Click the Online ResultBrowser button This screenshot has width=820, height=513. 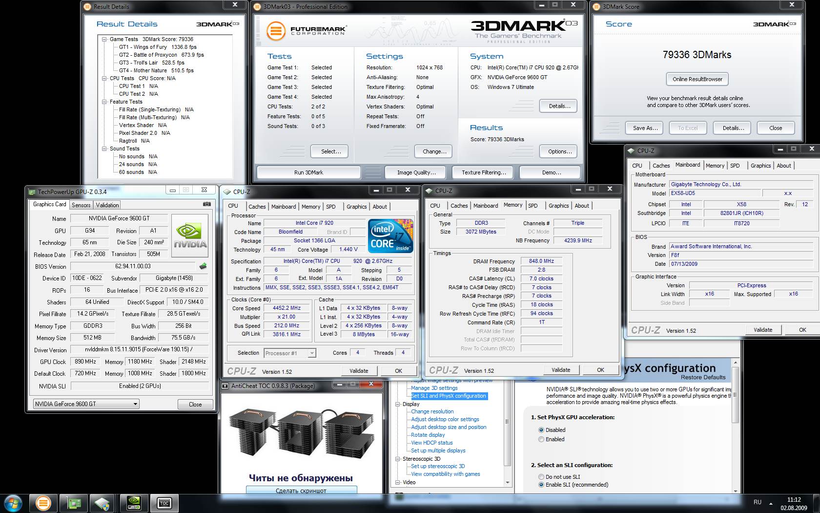pos(697,79)
